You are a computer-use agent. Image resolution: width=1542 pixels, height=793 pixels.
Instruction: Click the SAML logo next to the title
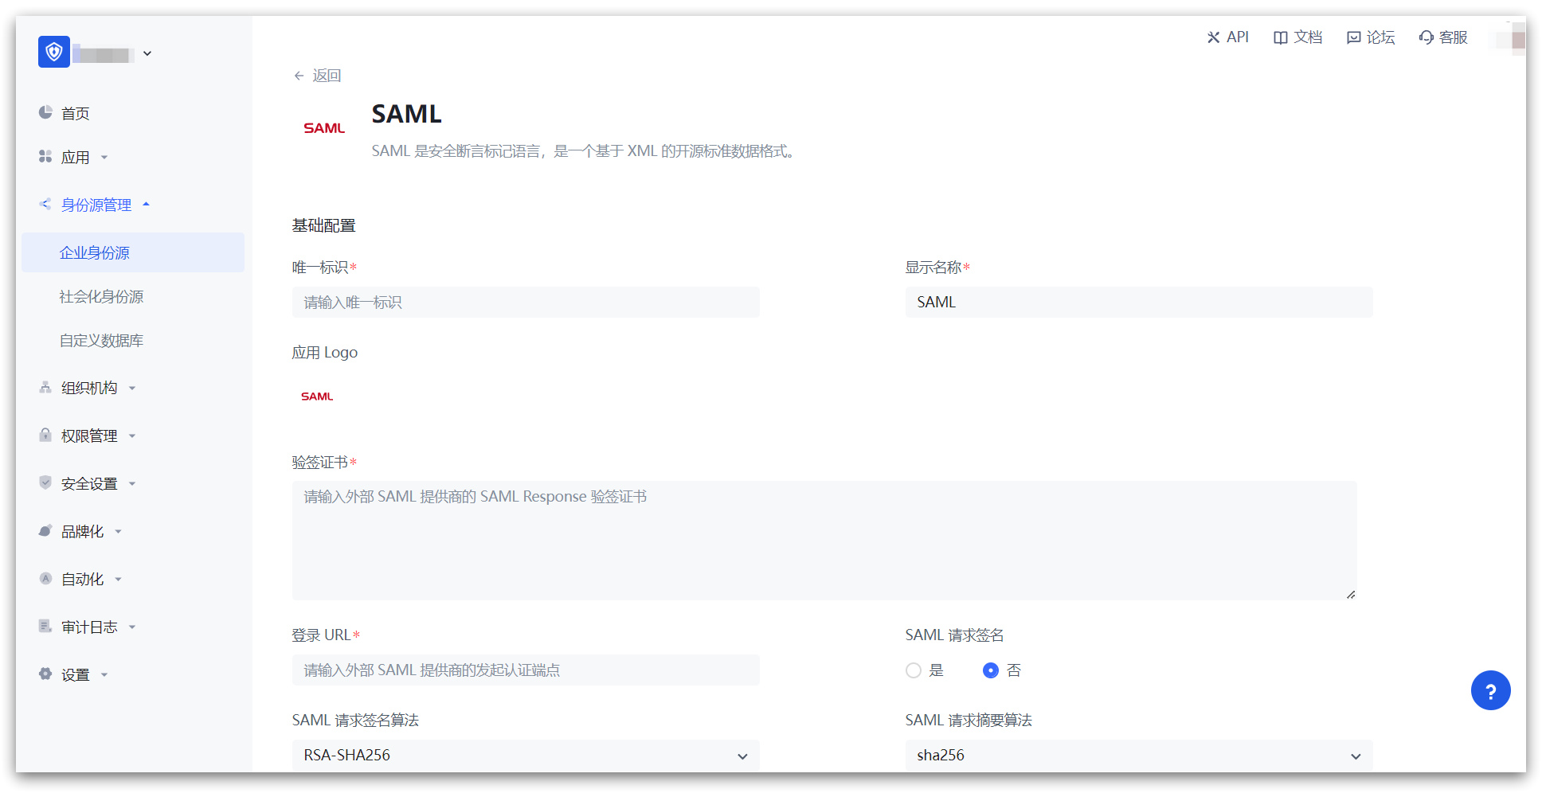click(323, 126)
